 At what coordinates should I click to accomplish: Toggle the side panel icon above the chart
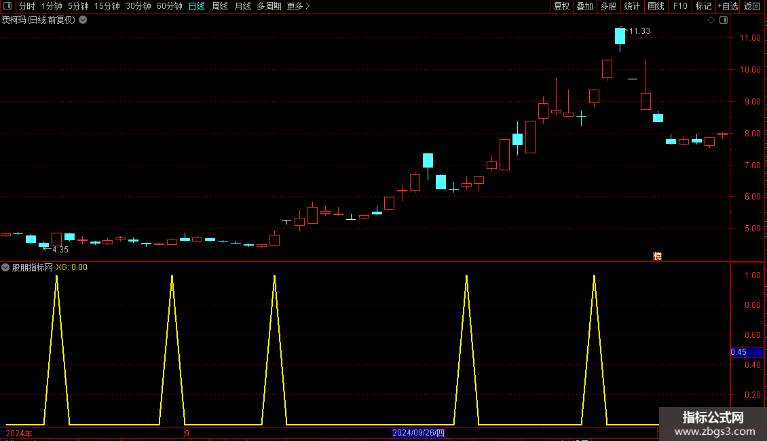[x=724, y=20]
